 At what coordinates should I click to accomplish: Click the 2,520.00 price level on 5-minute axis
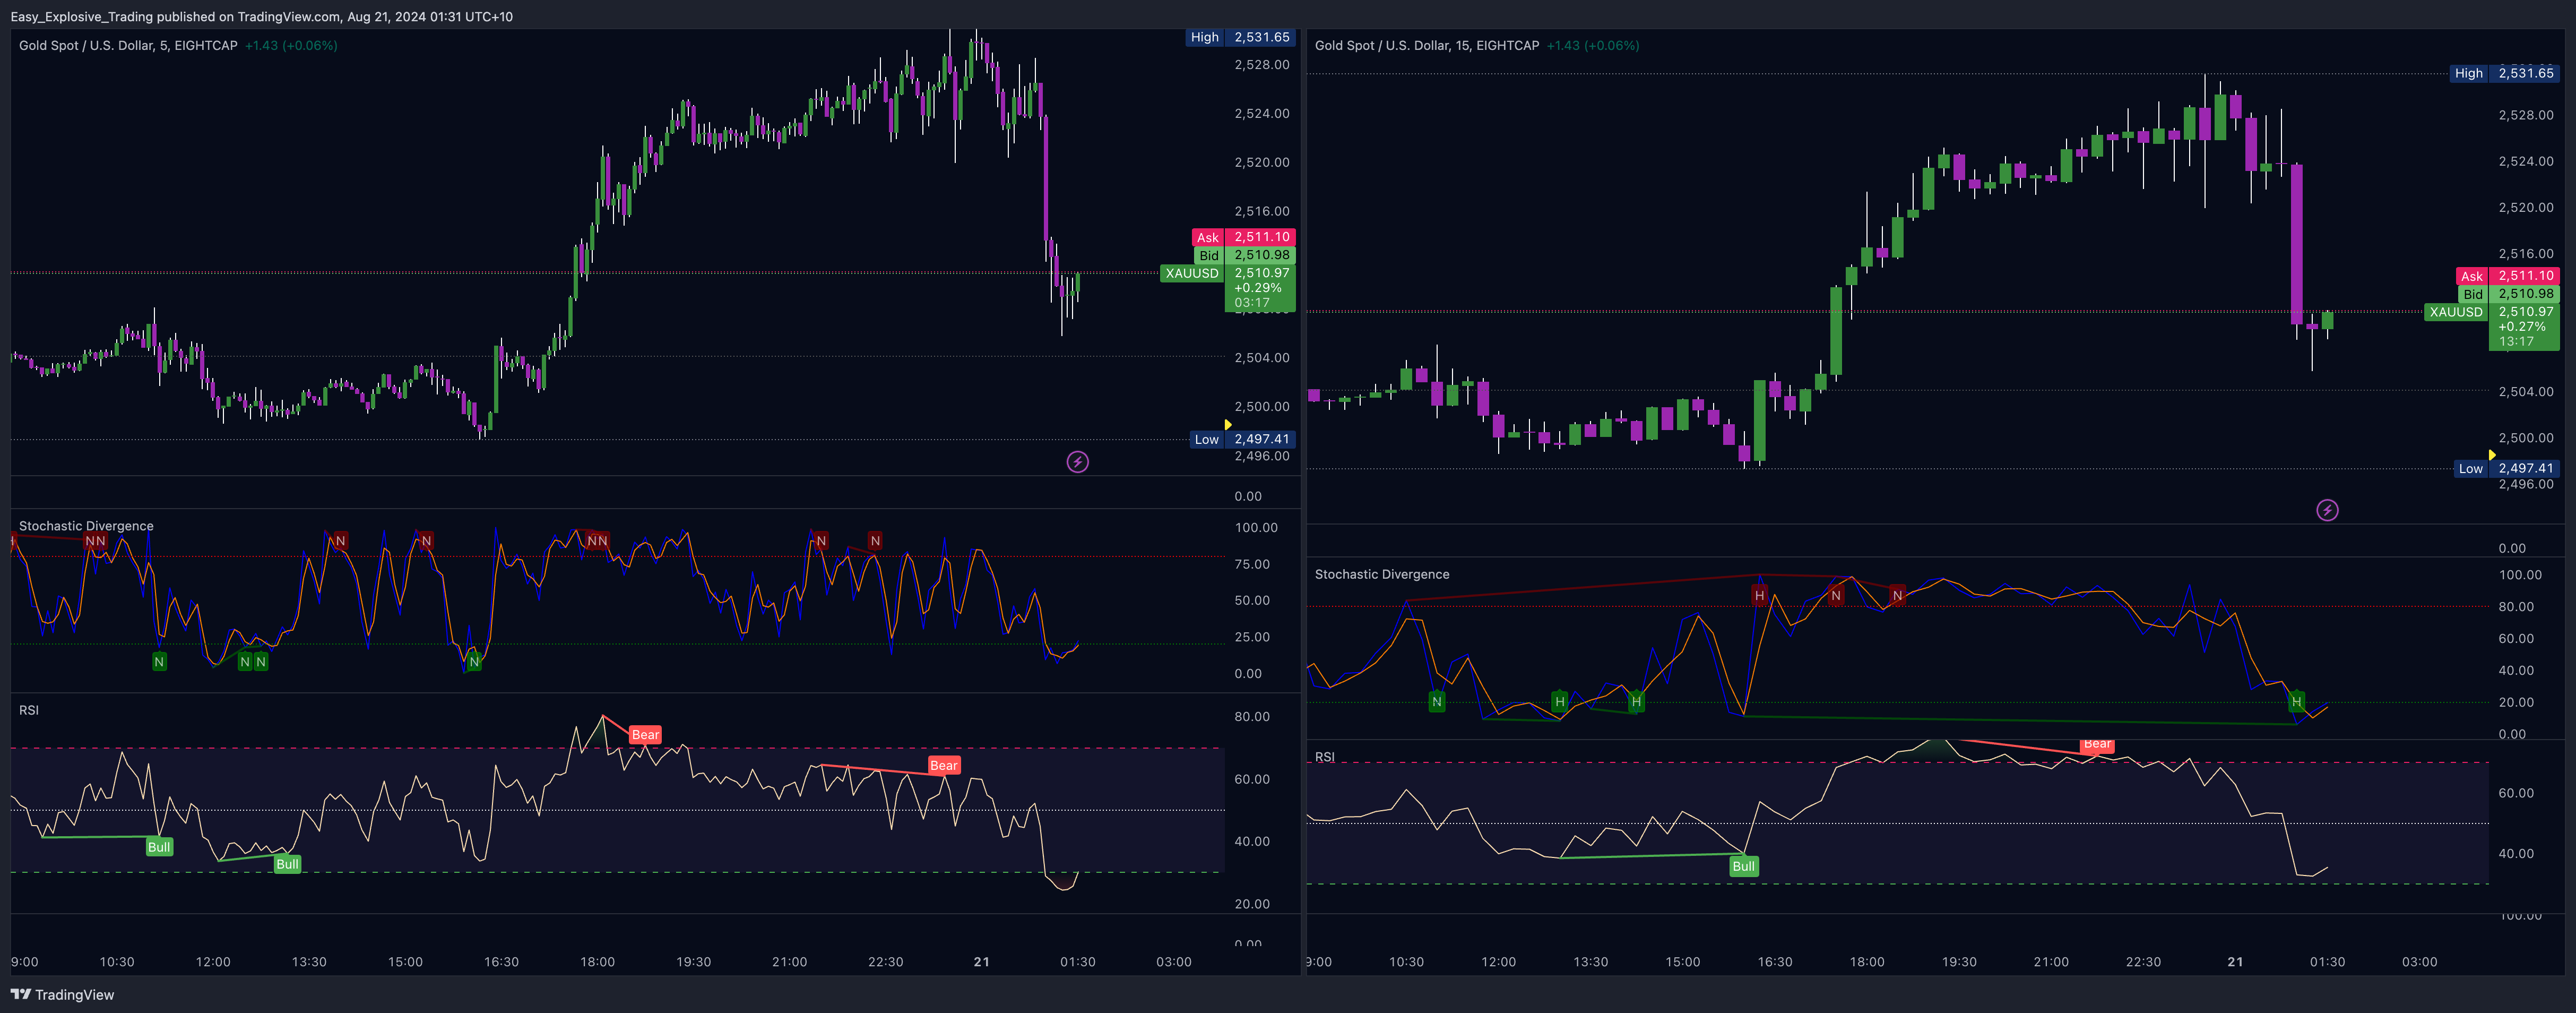click(1262, 162)
